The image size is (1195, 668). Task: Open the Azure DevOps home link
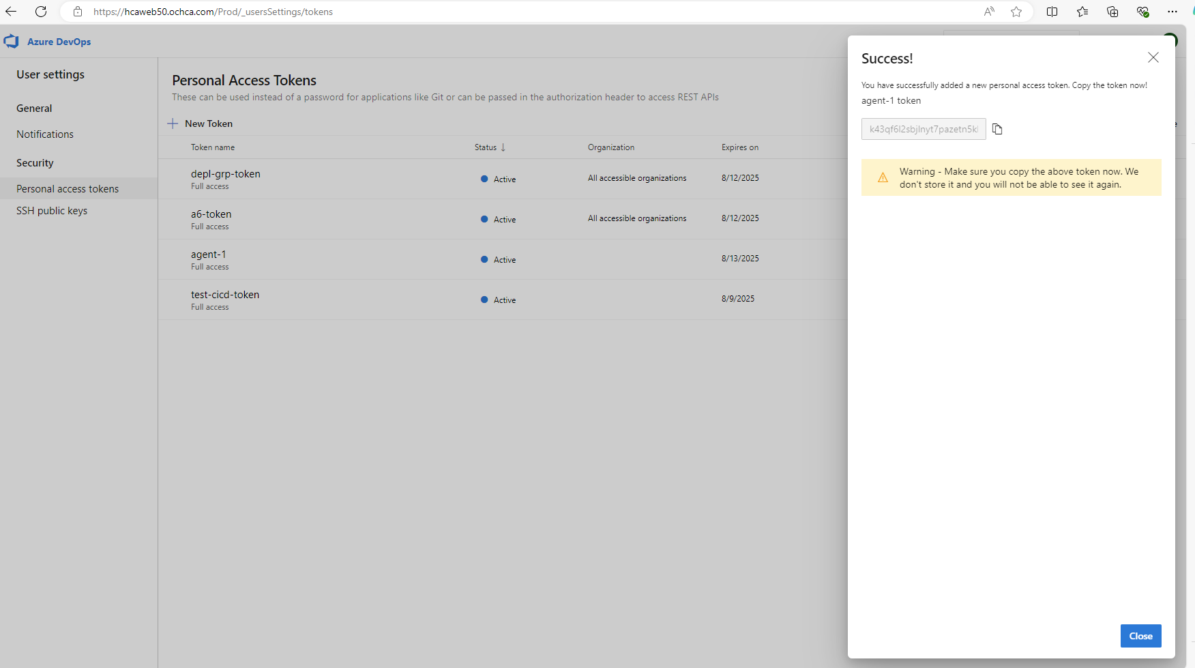coord(59,42)
